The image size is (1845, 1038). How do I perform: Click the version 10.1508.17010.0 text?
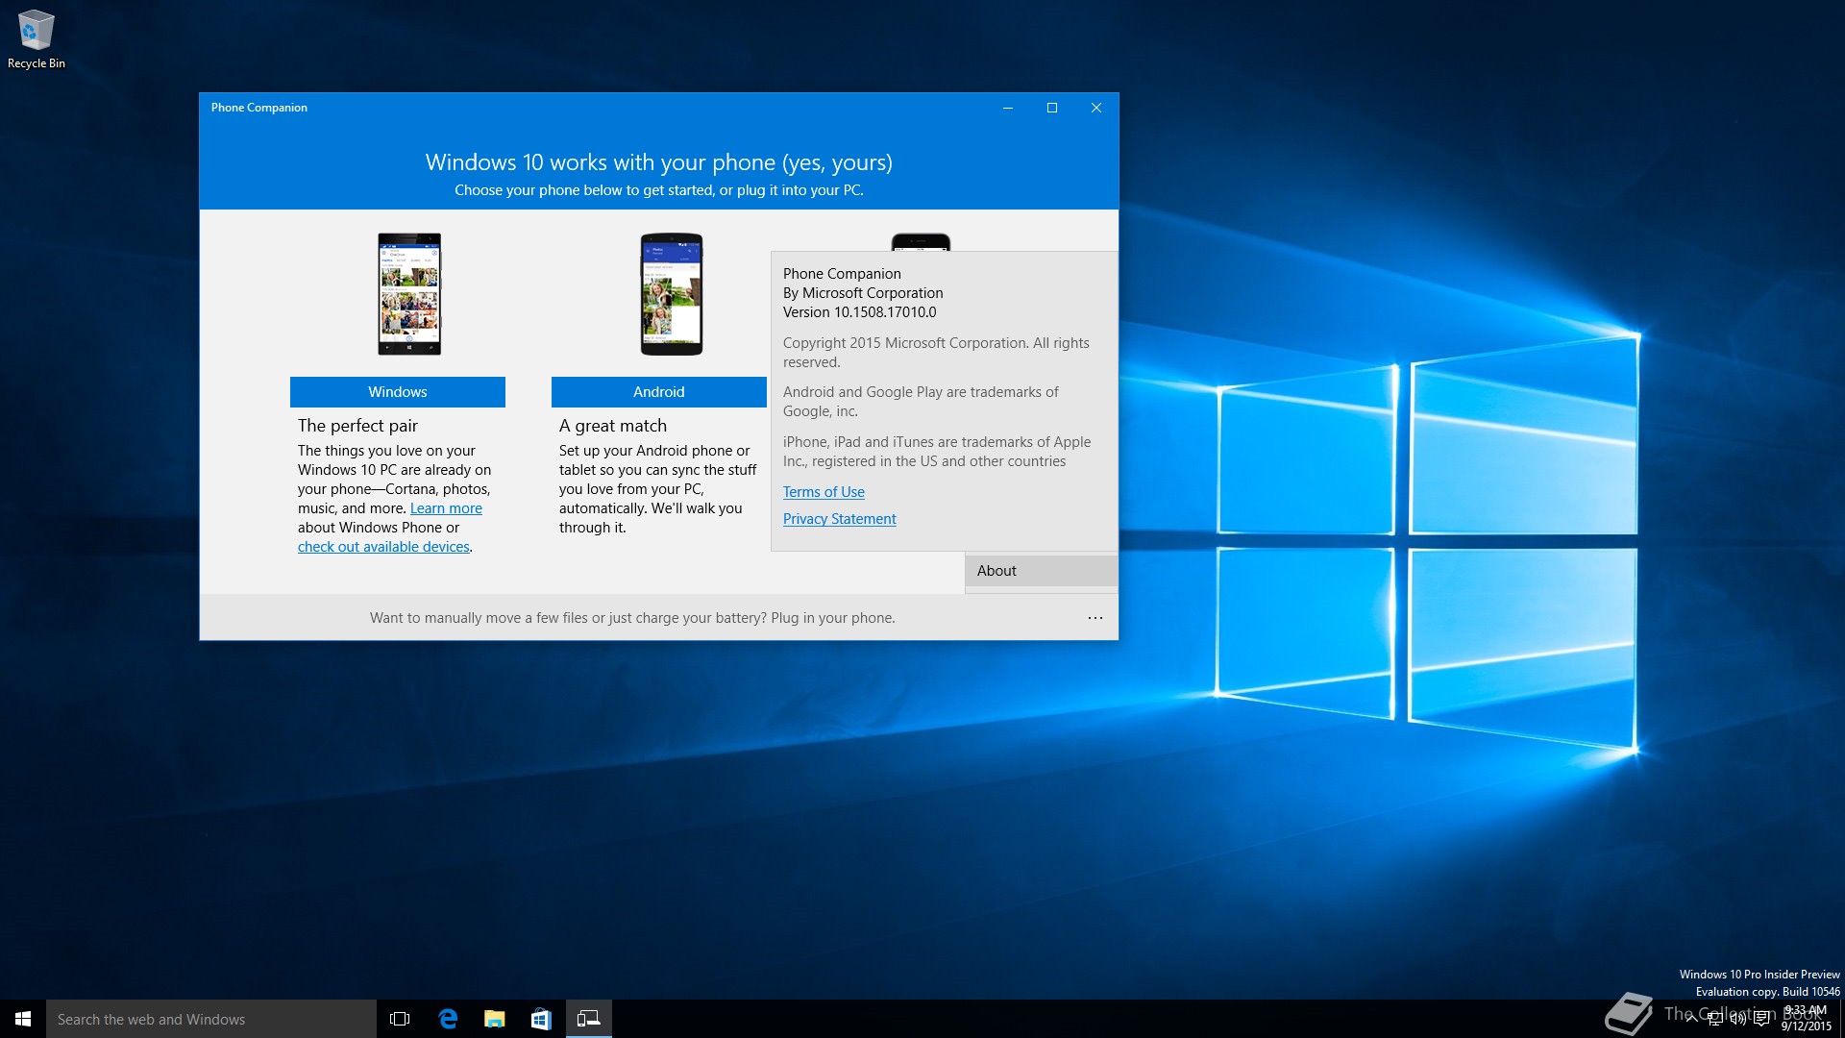pos(859,312)
